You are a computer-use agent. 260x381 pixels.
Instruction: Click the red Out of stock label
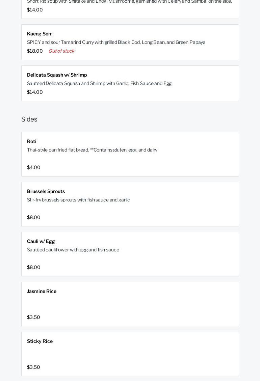(61, 51)
